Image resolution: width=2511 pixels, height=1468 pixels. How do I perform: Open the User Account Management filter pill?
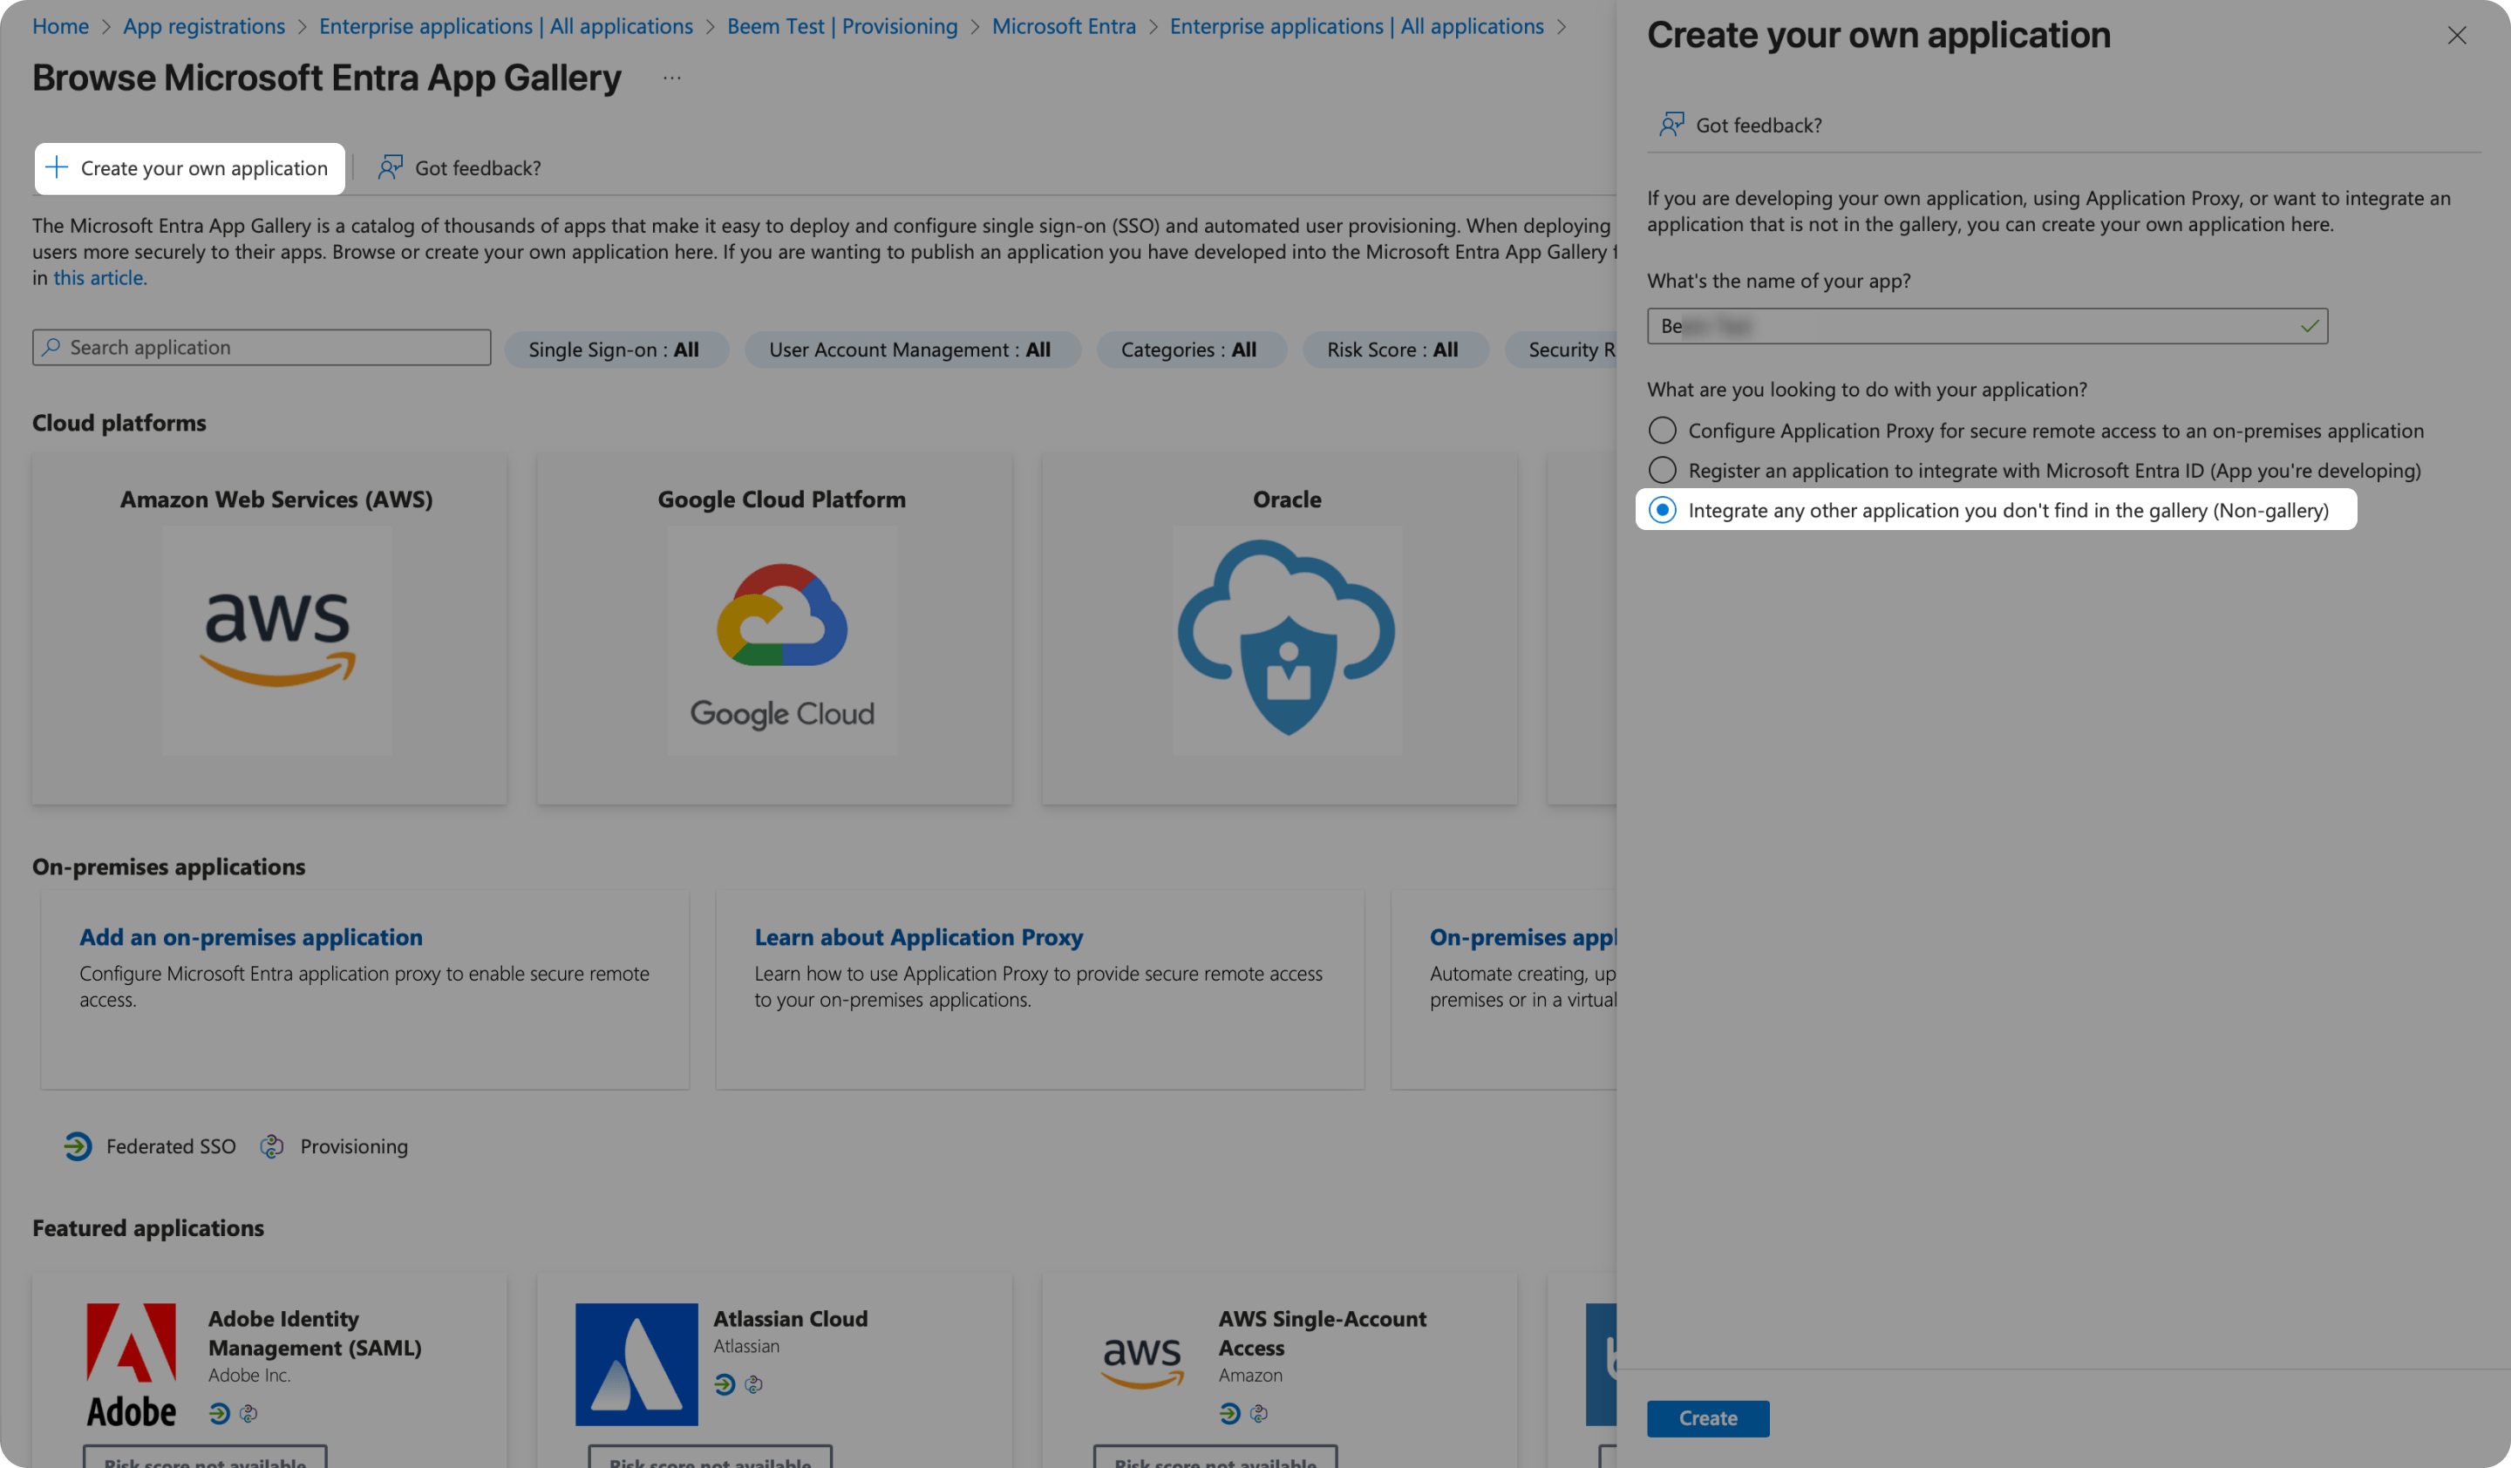(x=911, y=350)
